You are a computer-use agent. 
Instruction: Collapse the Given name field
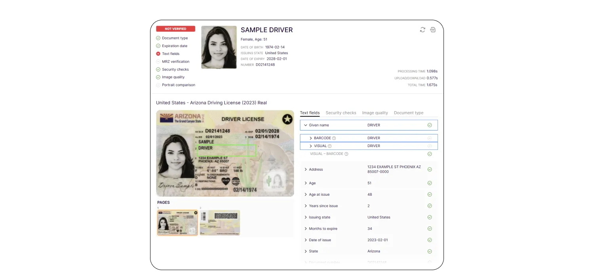[305, 125]
